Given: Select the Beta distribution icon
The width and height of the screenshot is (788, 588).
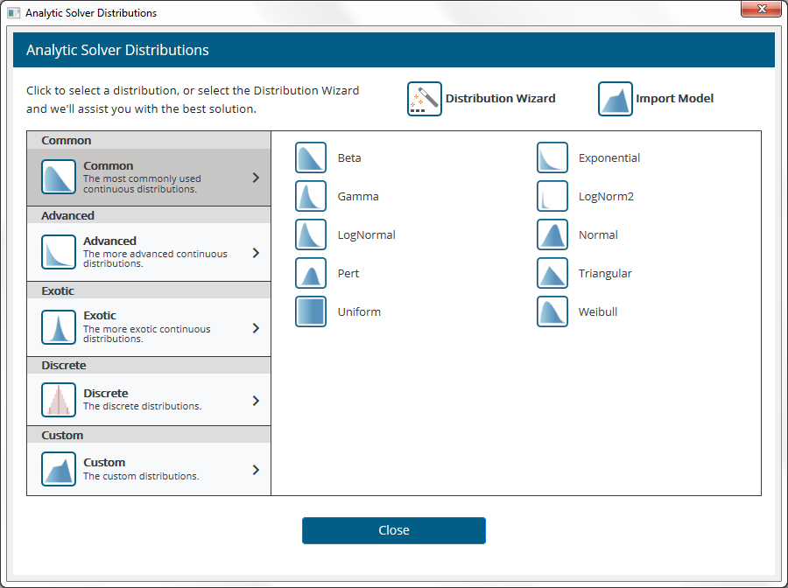Looking at the screenshot, I should (309, 157).
